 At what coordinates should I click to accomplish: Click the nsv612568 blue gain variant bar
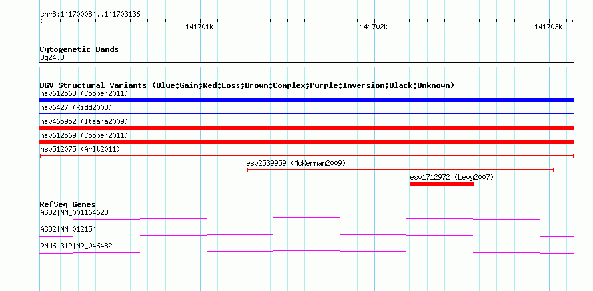306,100
